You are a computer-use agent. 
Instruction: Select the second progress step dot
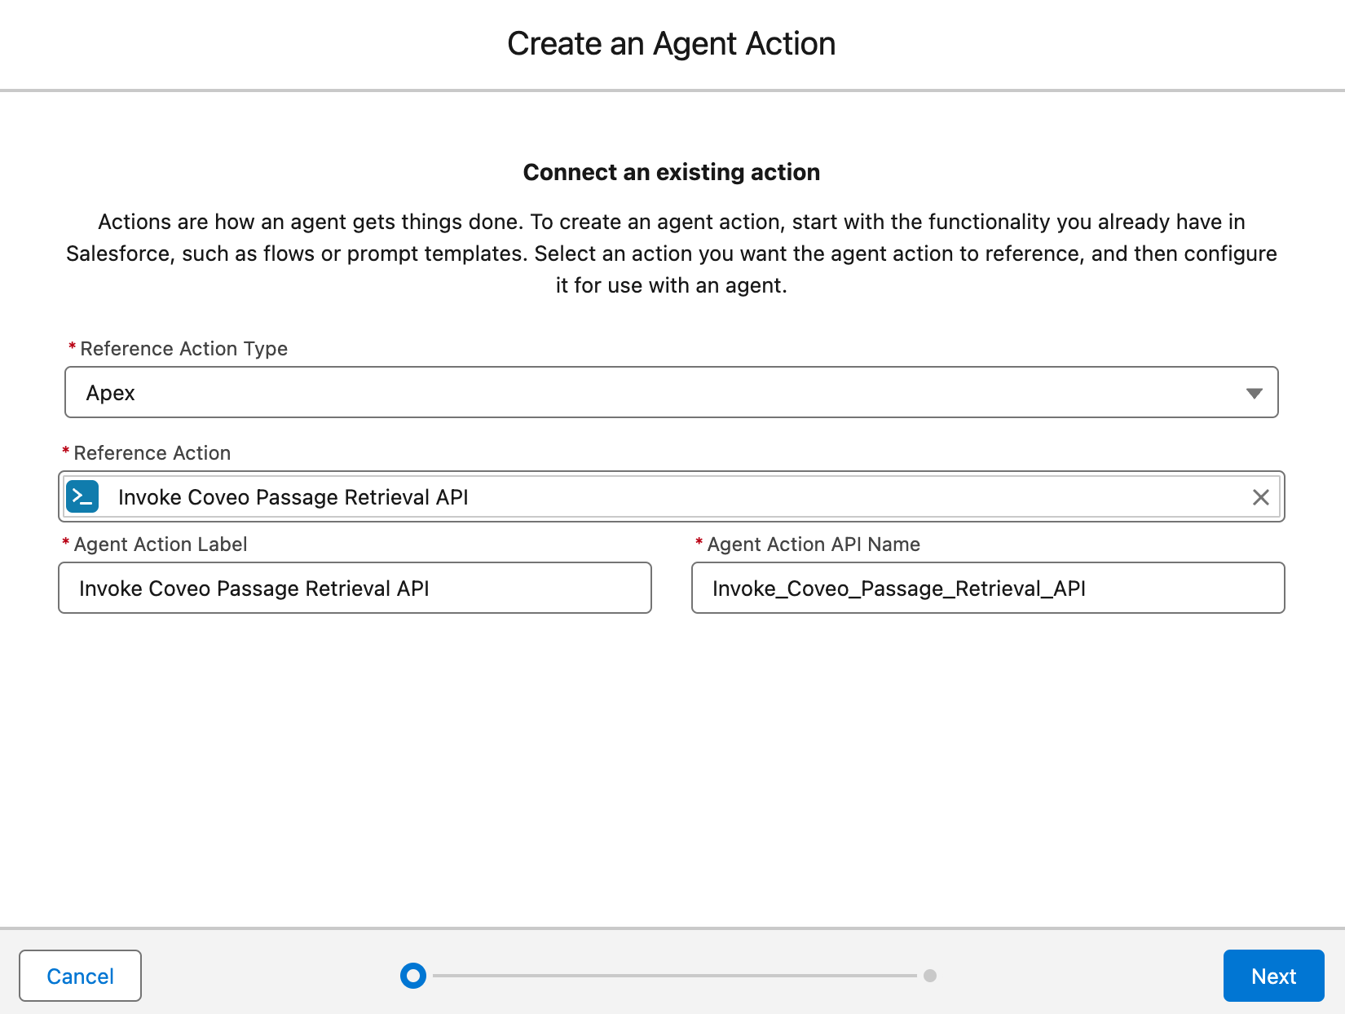tap(930, 976)
